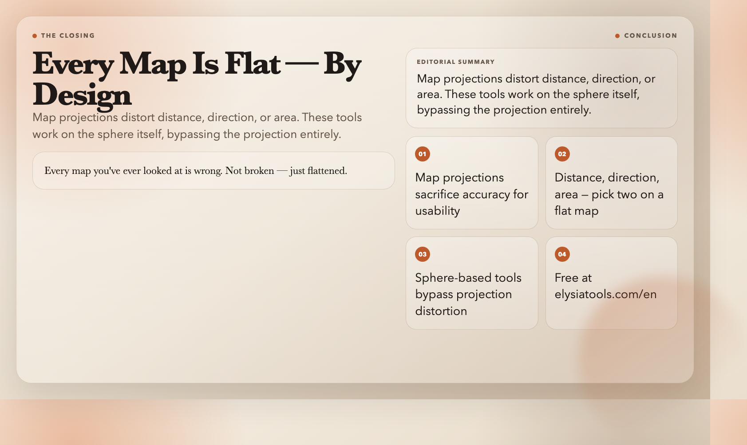Select 'Map projections sacrifice accuracy for usability' card text
The height and width of the screenshot is (445, 747).
point(472,194)
